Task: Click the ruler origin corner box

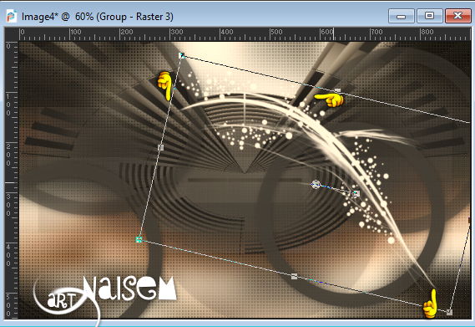Action: (12, 34)
